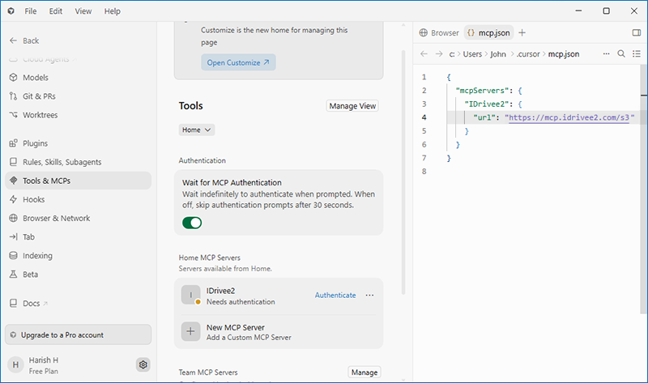Toggle Wait for MCP Authentication switch
The width and height of the screenshot is (648, 383).
tap(192, 223)
